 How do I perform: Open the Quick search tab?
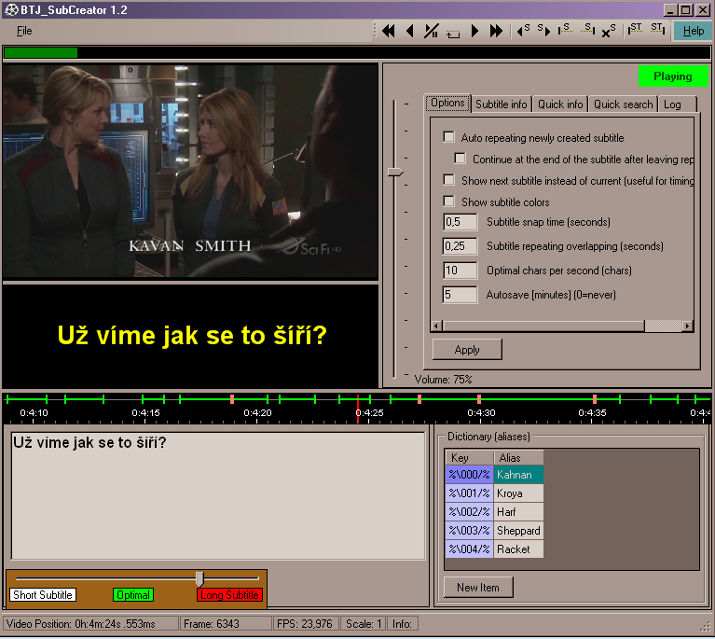pos(623,104)
